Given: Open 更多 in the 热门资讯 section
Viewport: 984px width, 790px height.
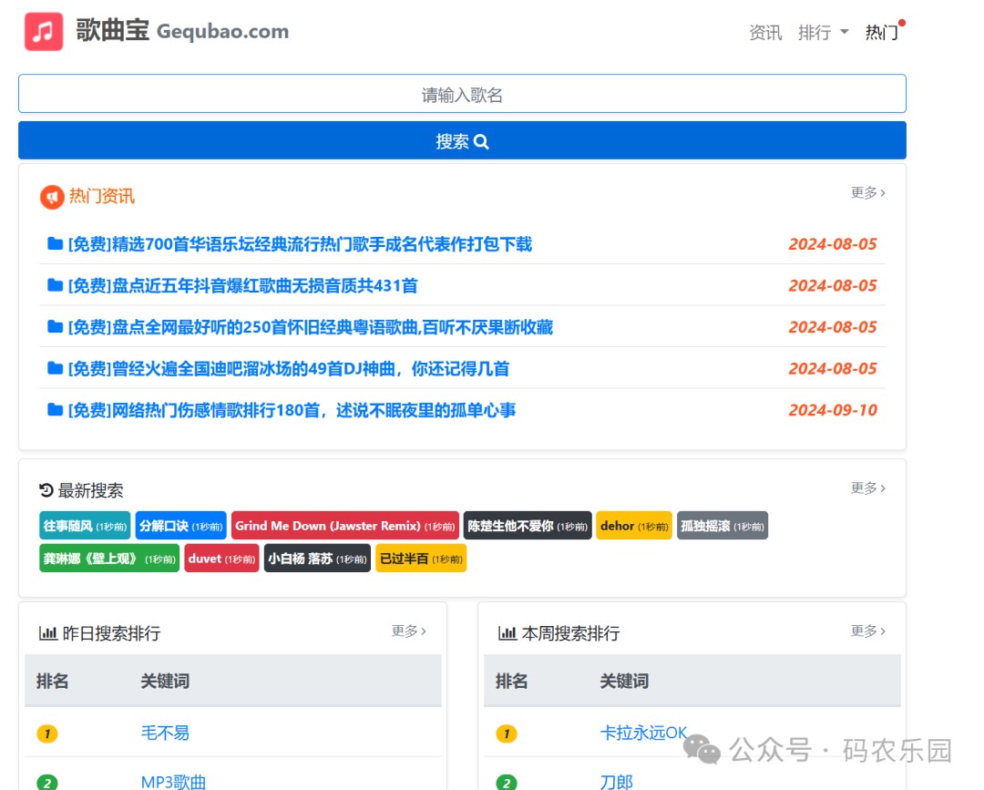Looking at the screenshot, I should pos(868,192).
